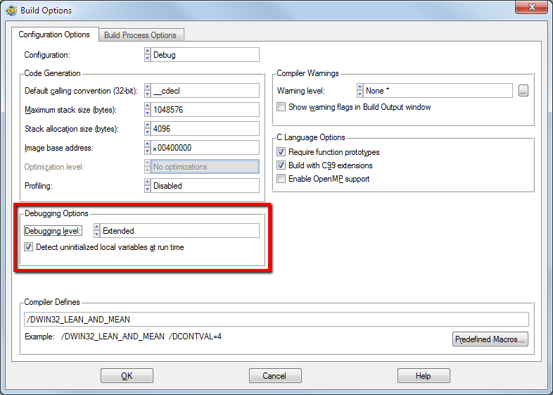Click the Debugging level ring arrows

(x=97, y=231)
